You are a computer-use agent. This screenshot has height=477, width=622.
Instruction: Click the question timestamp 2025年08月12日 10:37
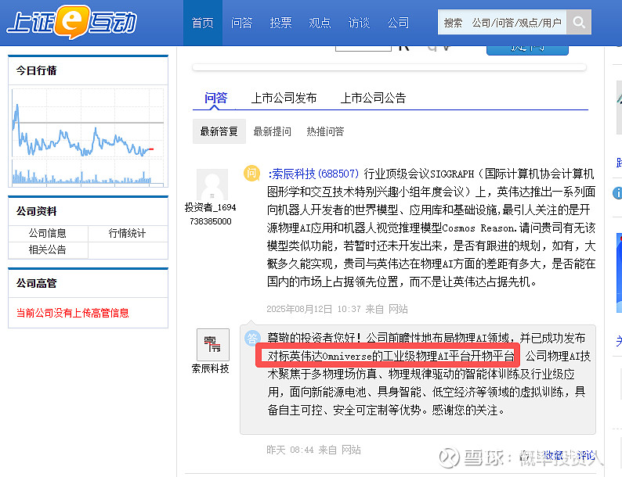coord(314,309)
